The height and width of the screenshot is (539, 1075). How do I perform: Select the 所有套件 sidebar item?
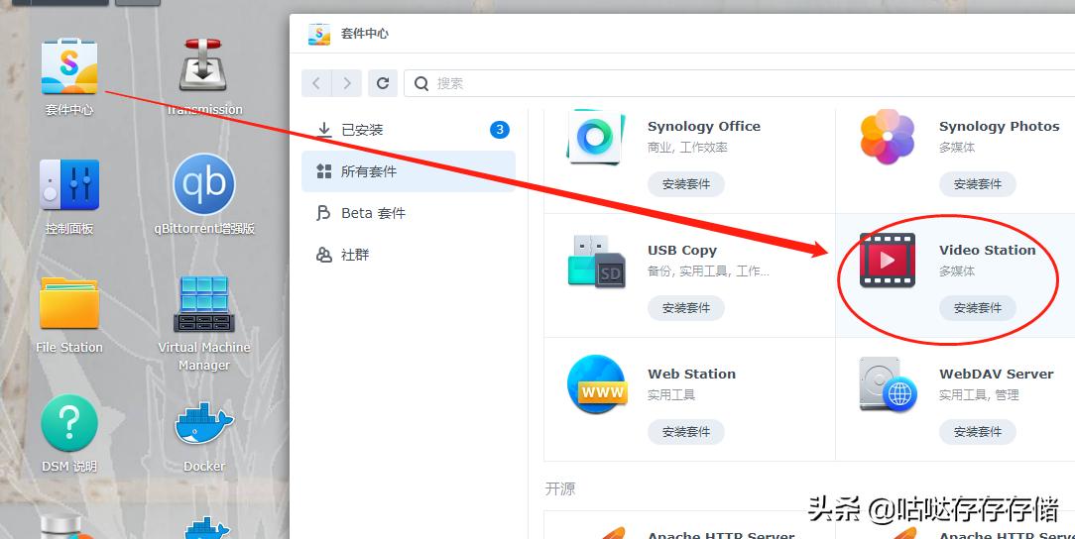point(409,171)
